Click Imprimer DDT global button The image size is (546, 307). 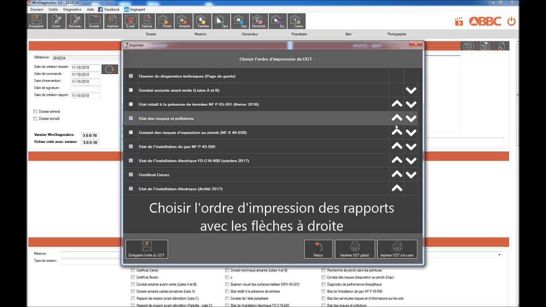(355, 249)
